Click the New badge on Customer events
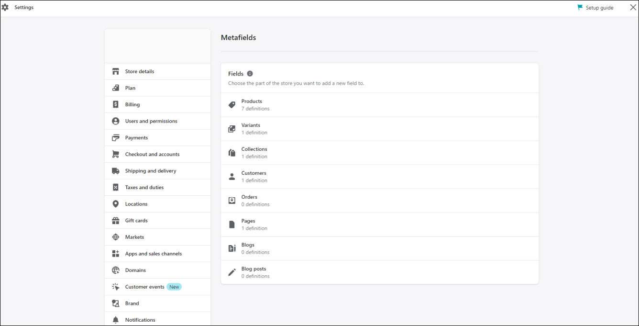The height and width of the screenshot is (326, 639). click(x=174, y=287)
